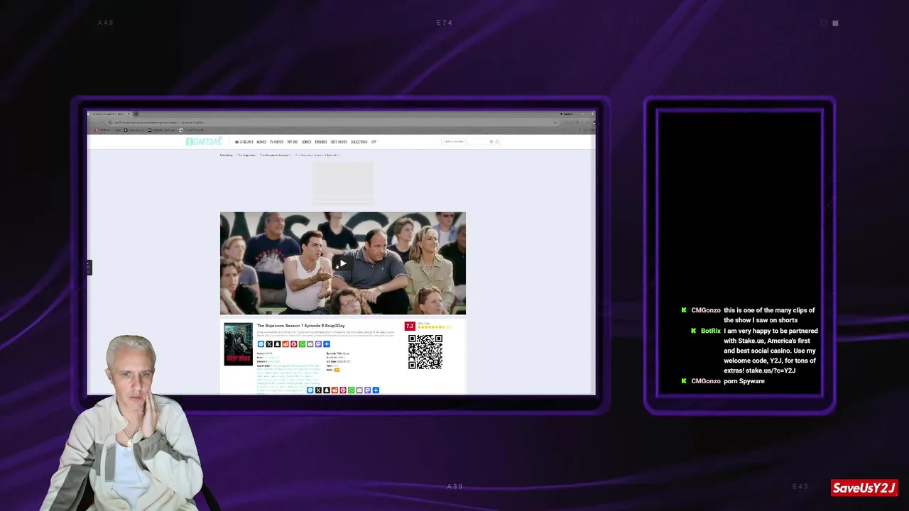Share on WhatsApp in bottom floating bar
This screenshot has height=511, width=909.
(x=351, y=390)
